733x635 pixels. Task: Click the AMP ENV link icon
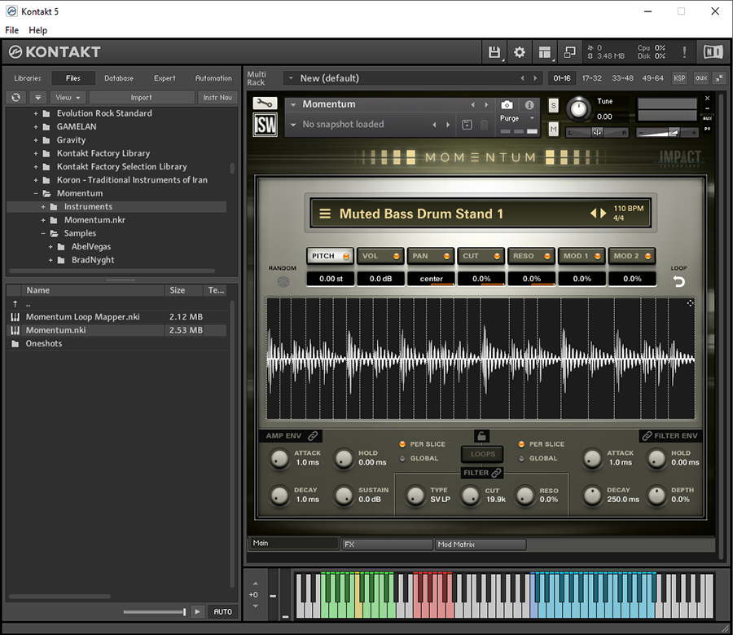[x=313, y=435]
